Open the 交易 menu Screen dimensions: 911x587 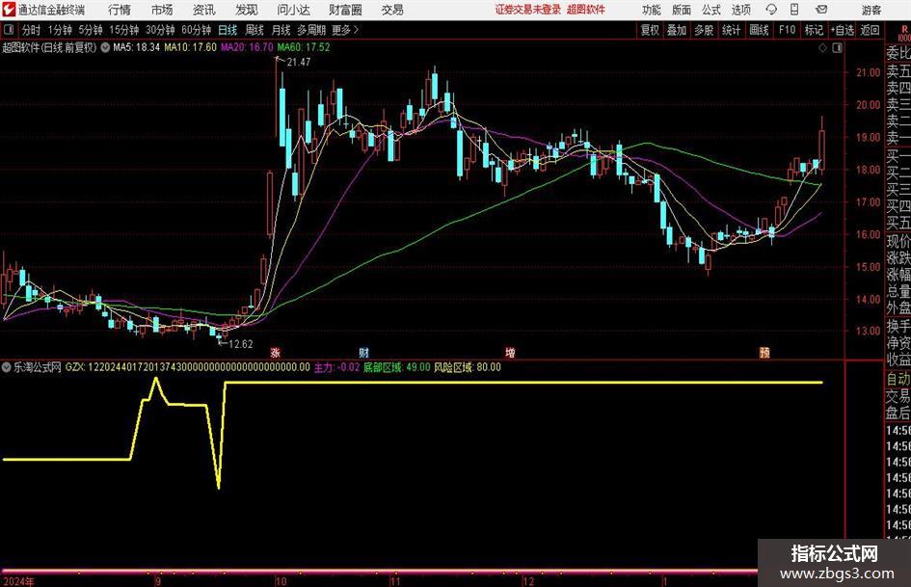(x=392, y=10)
